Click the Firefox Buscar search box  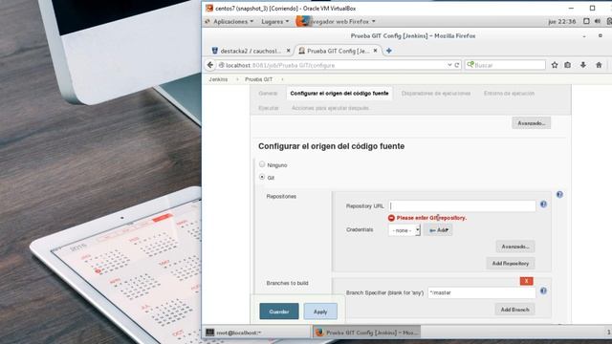point(505,65)
